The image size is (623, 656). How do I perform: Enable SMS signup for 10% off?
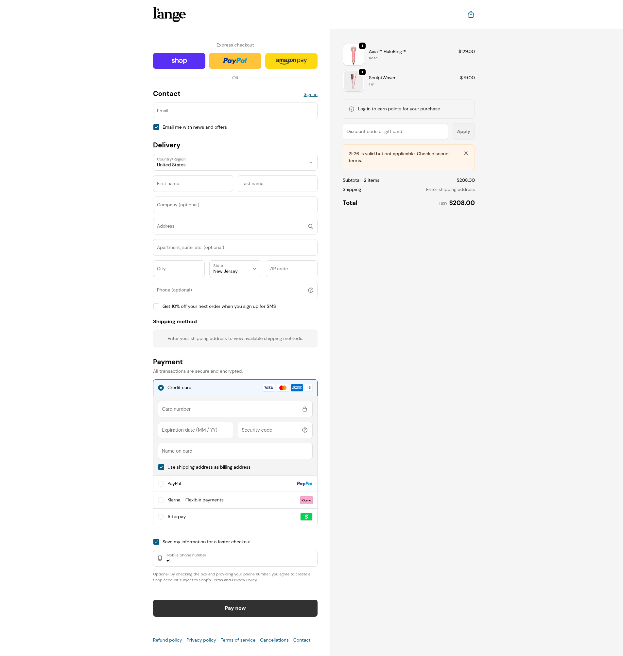tap(156, 306)
